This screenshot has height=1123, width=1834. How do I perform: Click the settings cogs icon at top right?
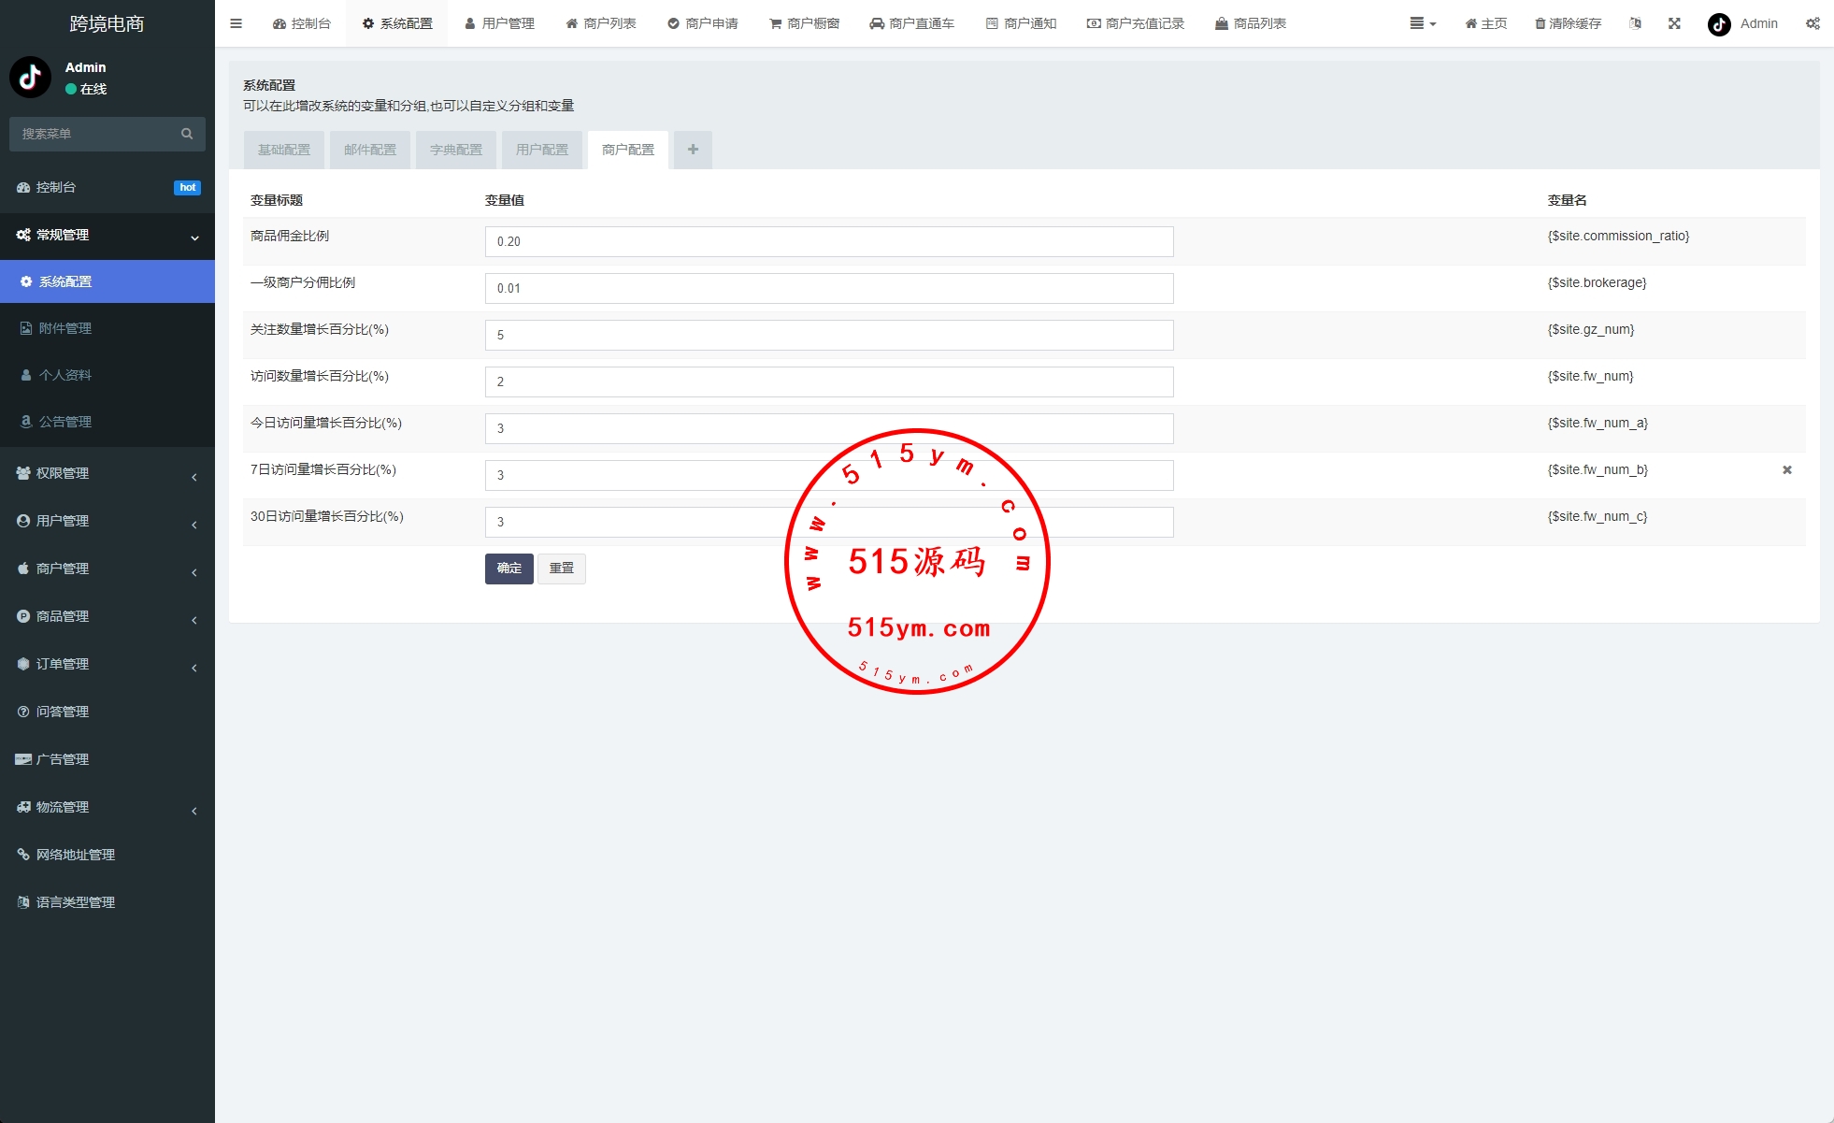pos(1813,23)
